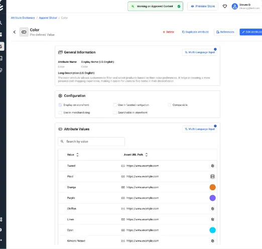Image resolution: width=262 pixels, height=249 pixels.
Task: Open the Plaid row example.com URL
Action: (x=143, y=176)
